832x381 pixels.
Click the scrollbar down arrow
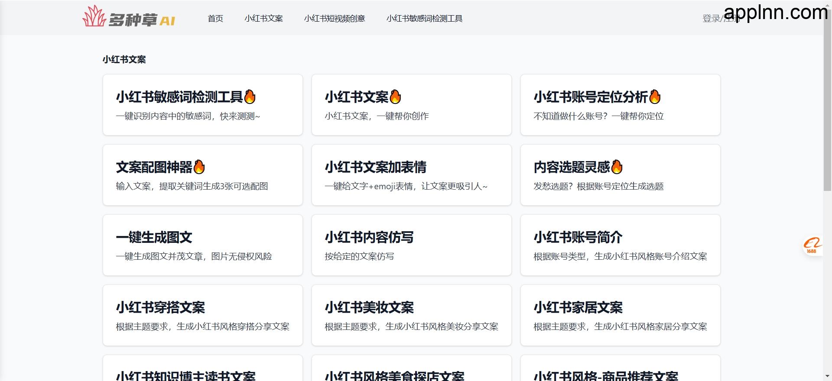pos(827,377)
